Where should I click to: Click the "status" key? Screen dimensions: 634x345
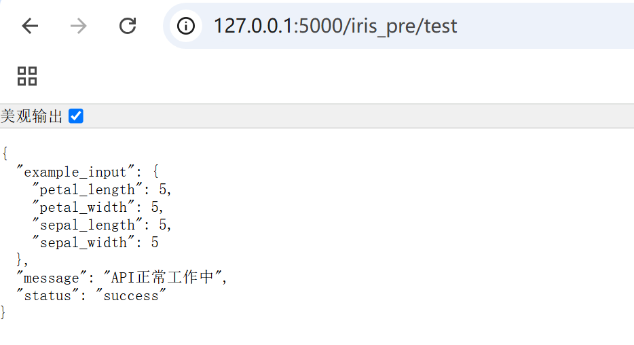pyautogui.click(x=48, y=295)
